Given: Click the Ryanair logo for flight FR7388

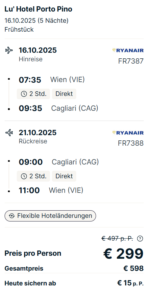Looking at the screenshot, I should tap(128, 133).
